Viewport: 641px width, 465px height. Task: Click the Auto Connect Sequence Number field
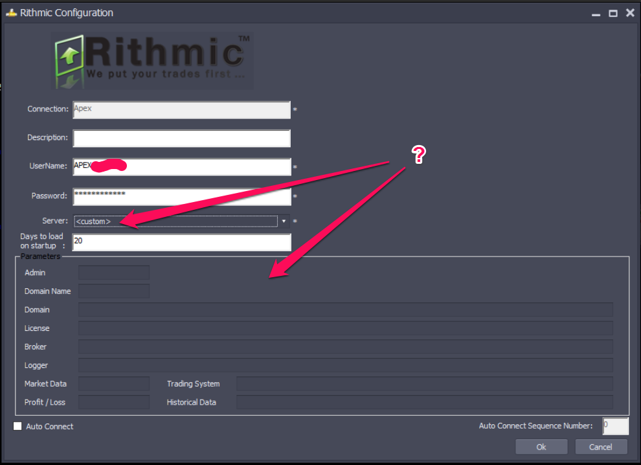[x=615, y=426]
